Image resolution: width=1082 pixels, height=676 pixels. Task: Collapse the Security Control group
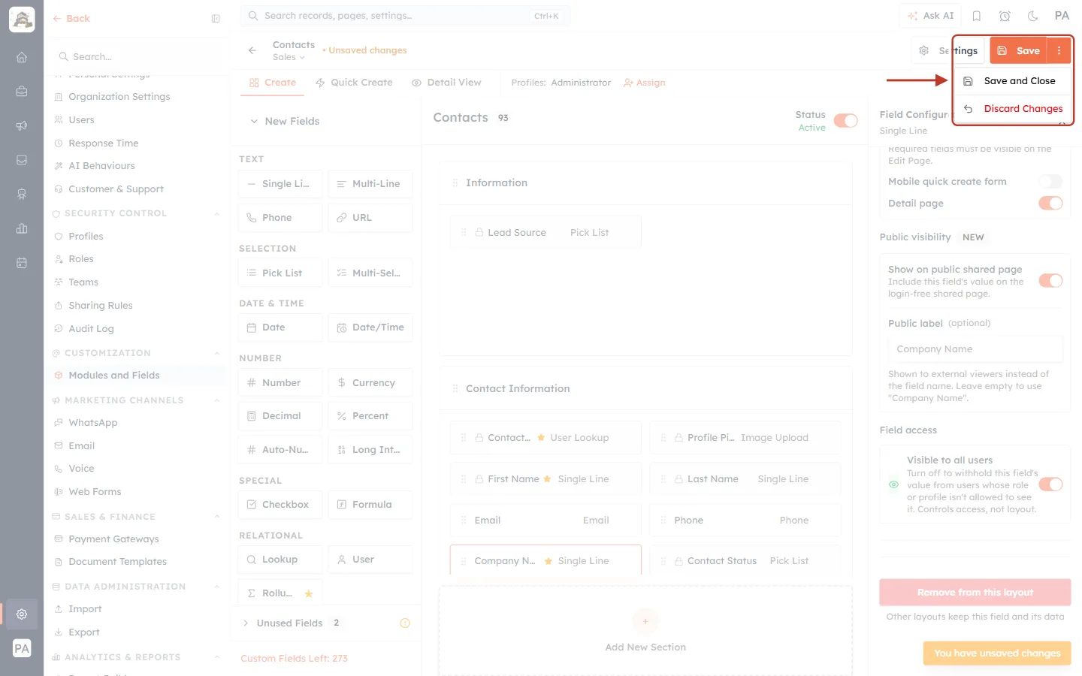pos(217,213)
